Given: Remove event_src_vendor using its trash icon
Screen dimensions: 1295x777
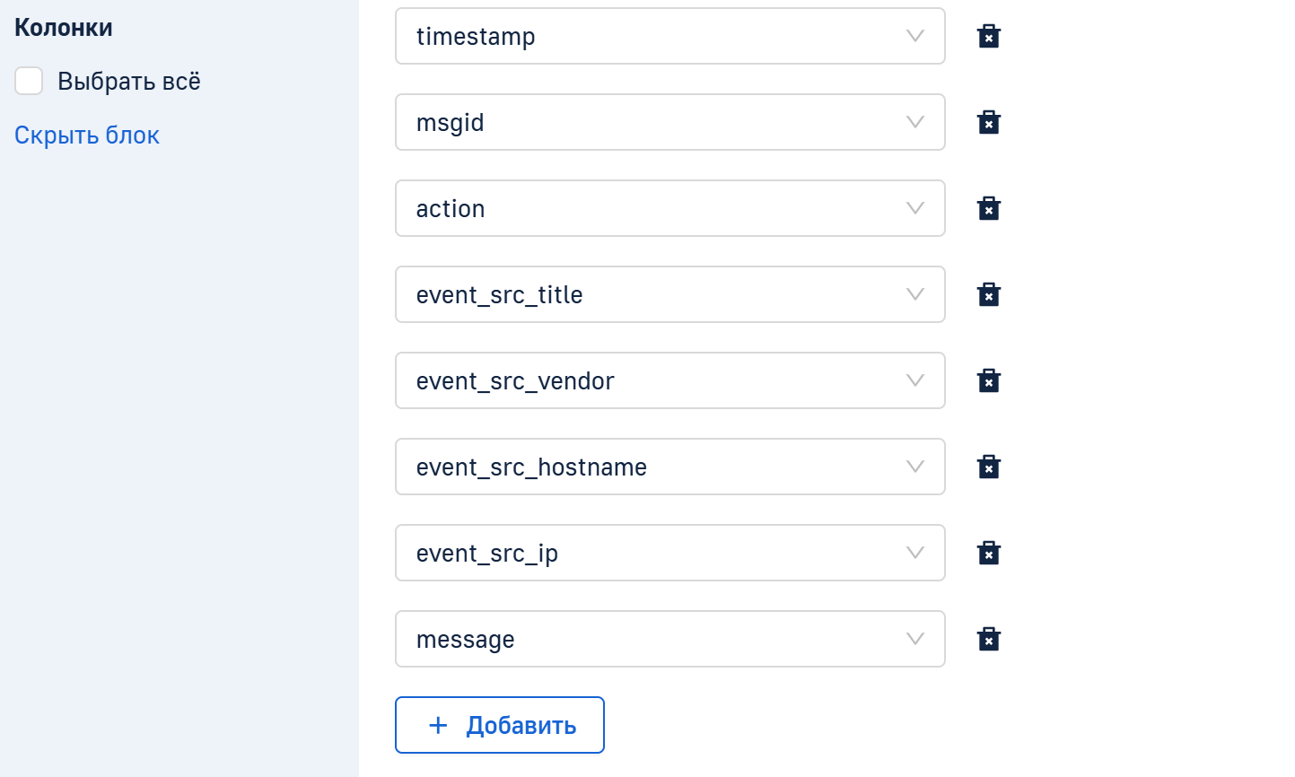Looking at the screenshot, I should 988,380.
